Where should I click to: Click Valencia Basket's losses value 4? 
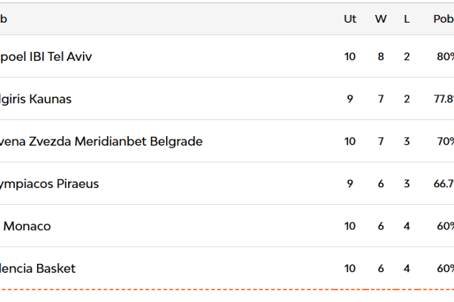(407, 268)
